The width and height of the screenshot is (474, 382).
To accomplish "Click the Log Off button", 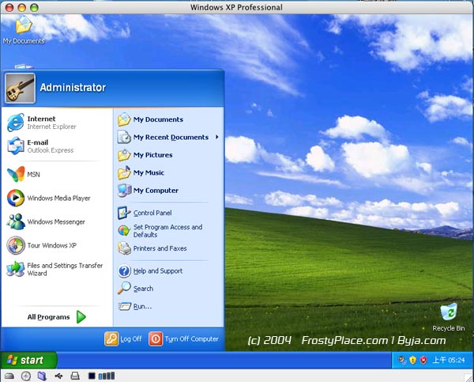I will tap(123, 339).
